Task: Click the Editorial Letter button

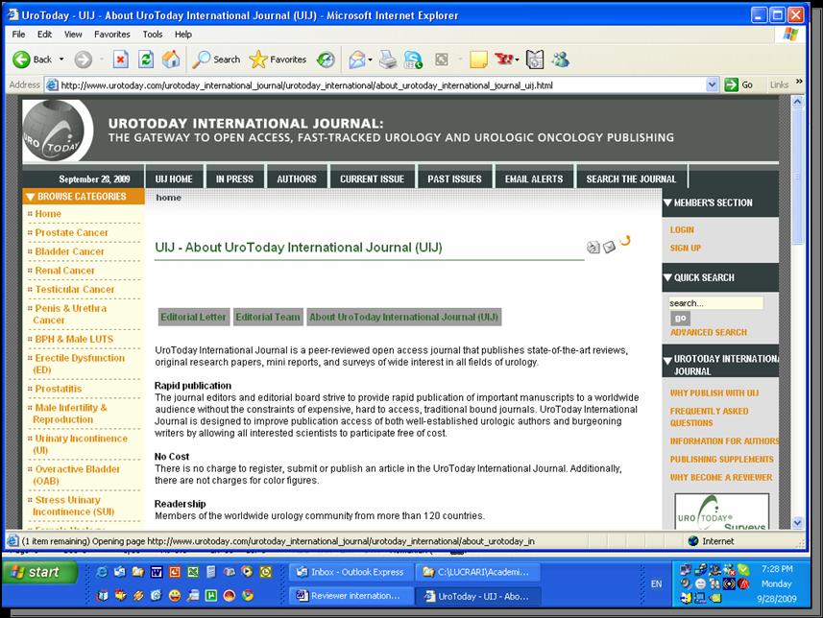Action: click(194, 317)
